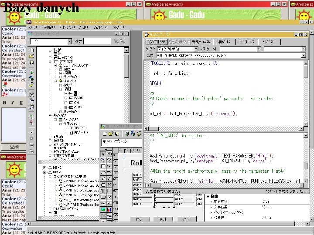
Task: Click Paste icon in Object Navigator toolbar
Action: click(32, 107)
